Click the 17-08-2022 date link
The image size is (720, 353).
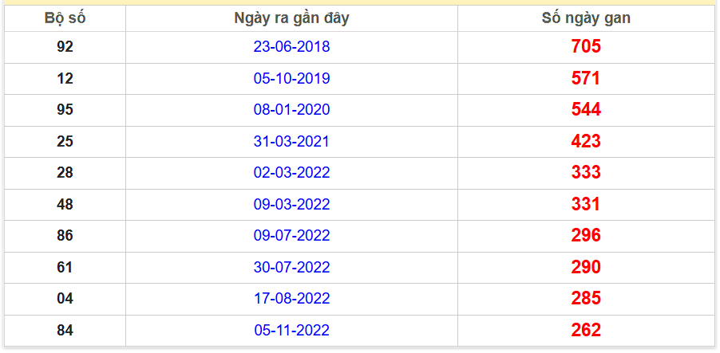click(x=291, y=299)
